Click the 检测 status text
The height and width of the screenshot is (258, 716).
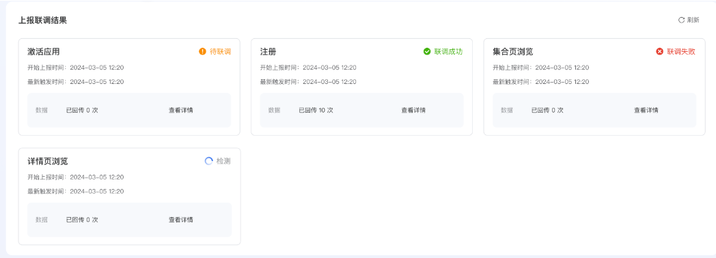point(223,161)
